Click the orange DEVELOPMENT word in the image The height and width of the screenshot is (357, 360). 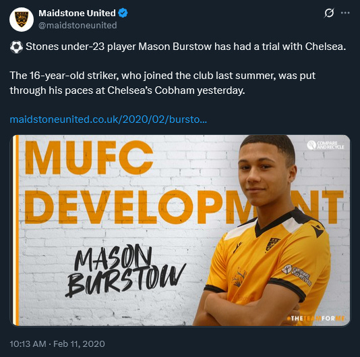[183, 207]
